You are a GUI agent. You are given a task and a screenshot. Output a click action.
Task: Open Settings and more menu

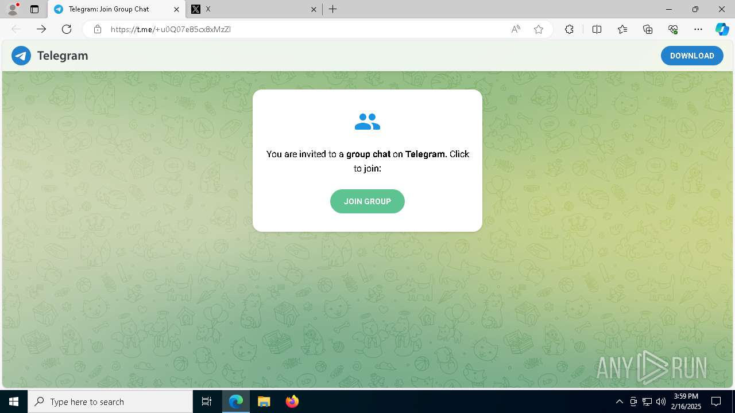(698, 29)
